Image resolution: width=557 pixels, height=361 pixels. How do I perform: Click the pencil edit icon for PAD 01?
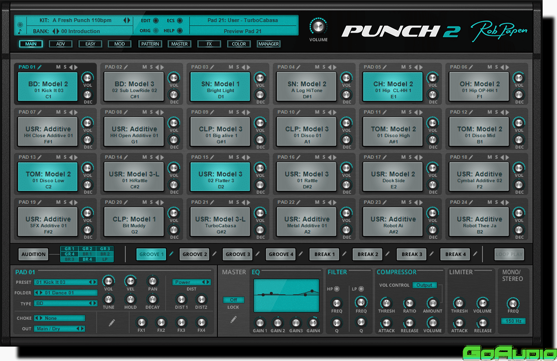(x=40, y=67)
